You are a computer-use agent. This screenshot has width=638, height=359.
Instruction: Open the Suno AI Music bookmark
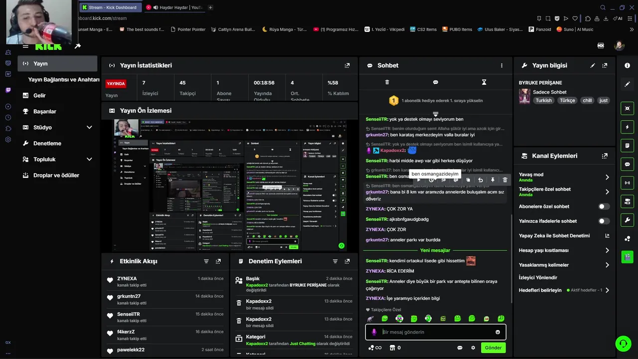pyautogui.click(x=575, y=29)
